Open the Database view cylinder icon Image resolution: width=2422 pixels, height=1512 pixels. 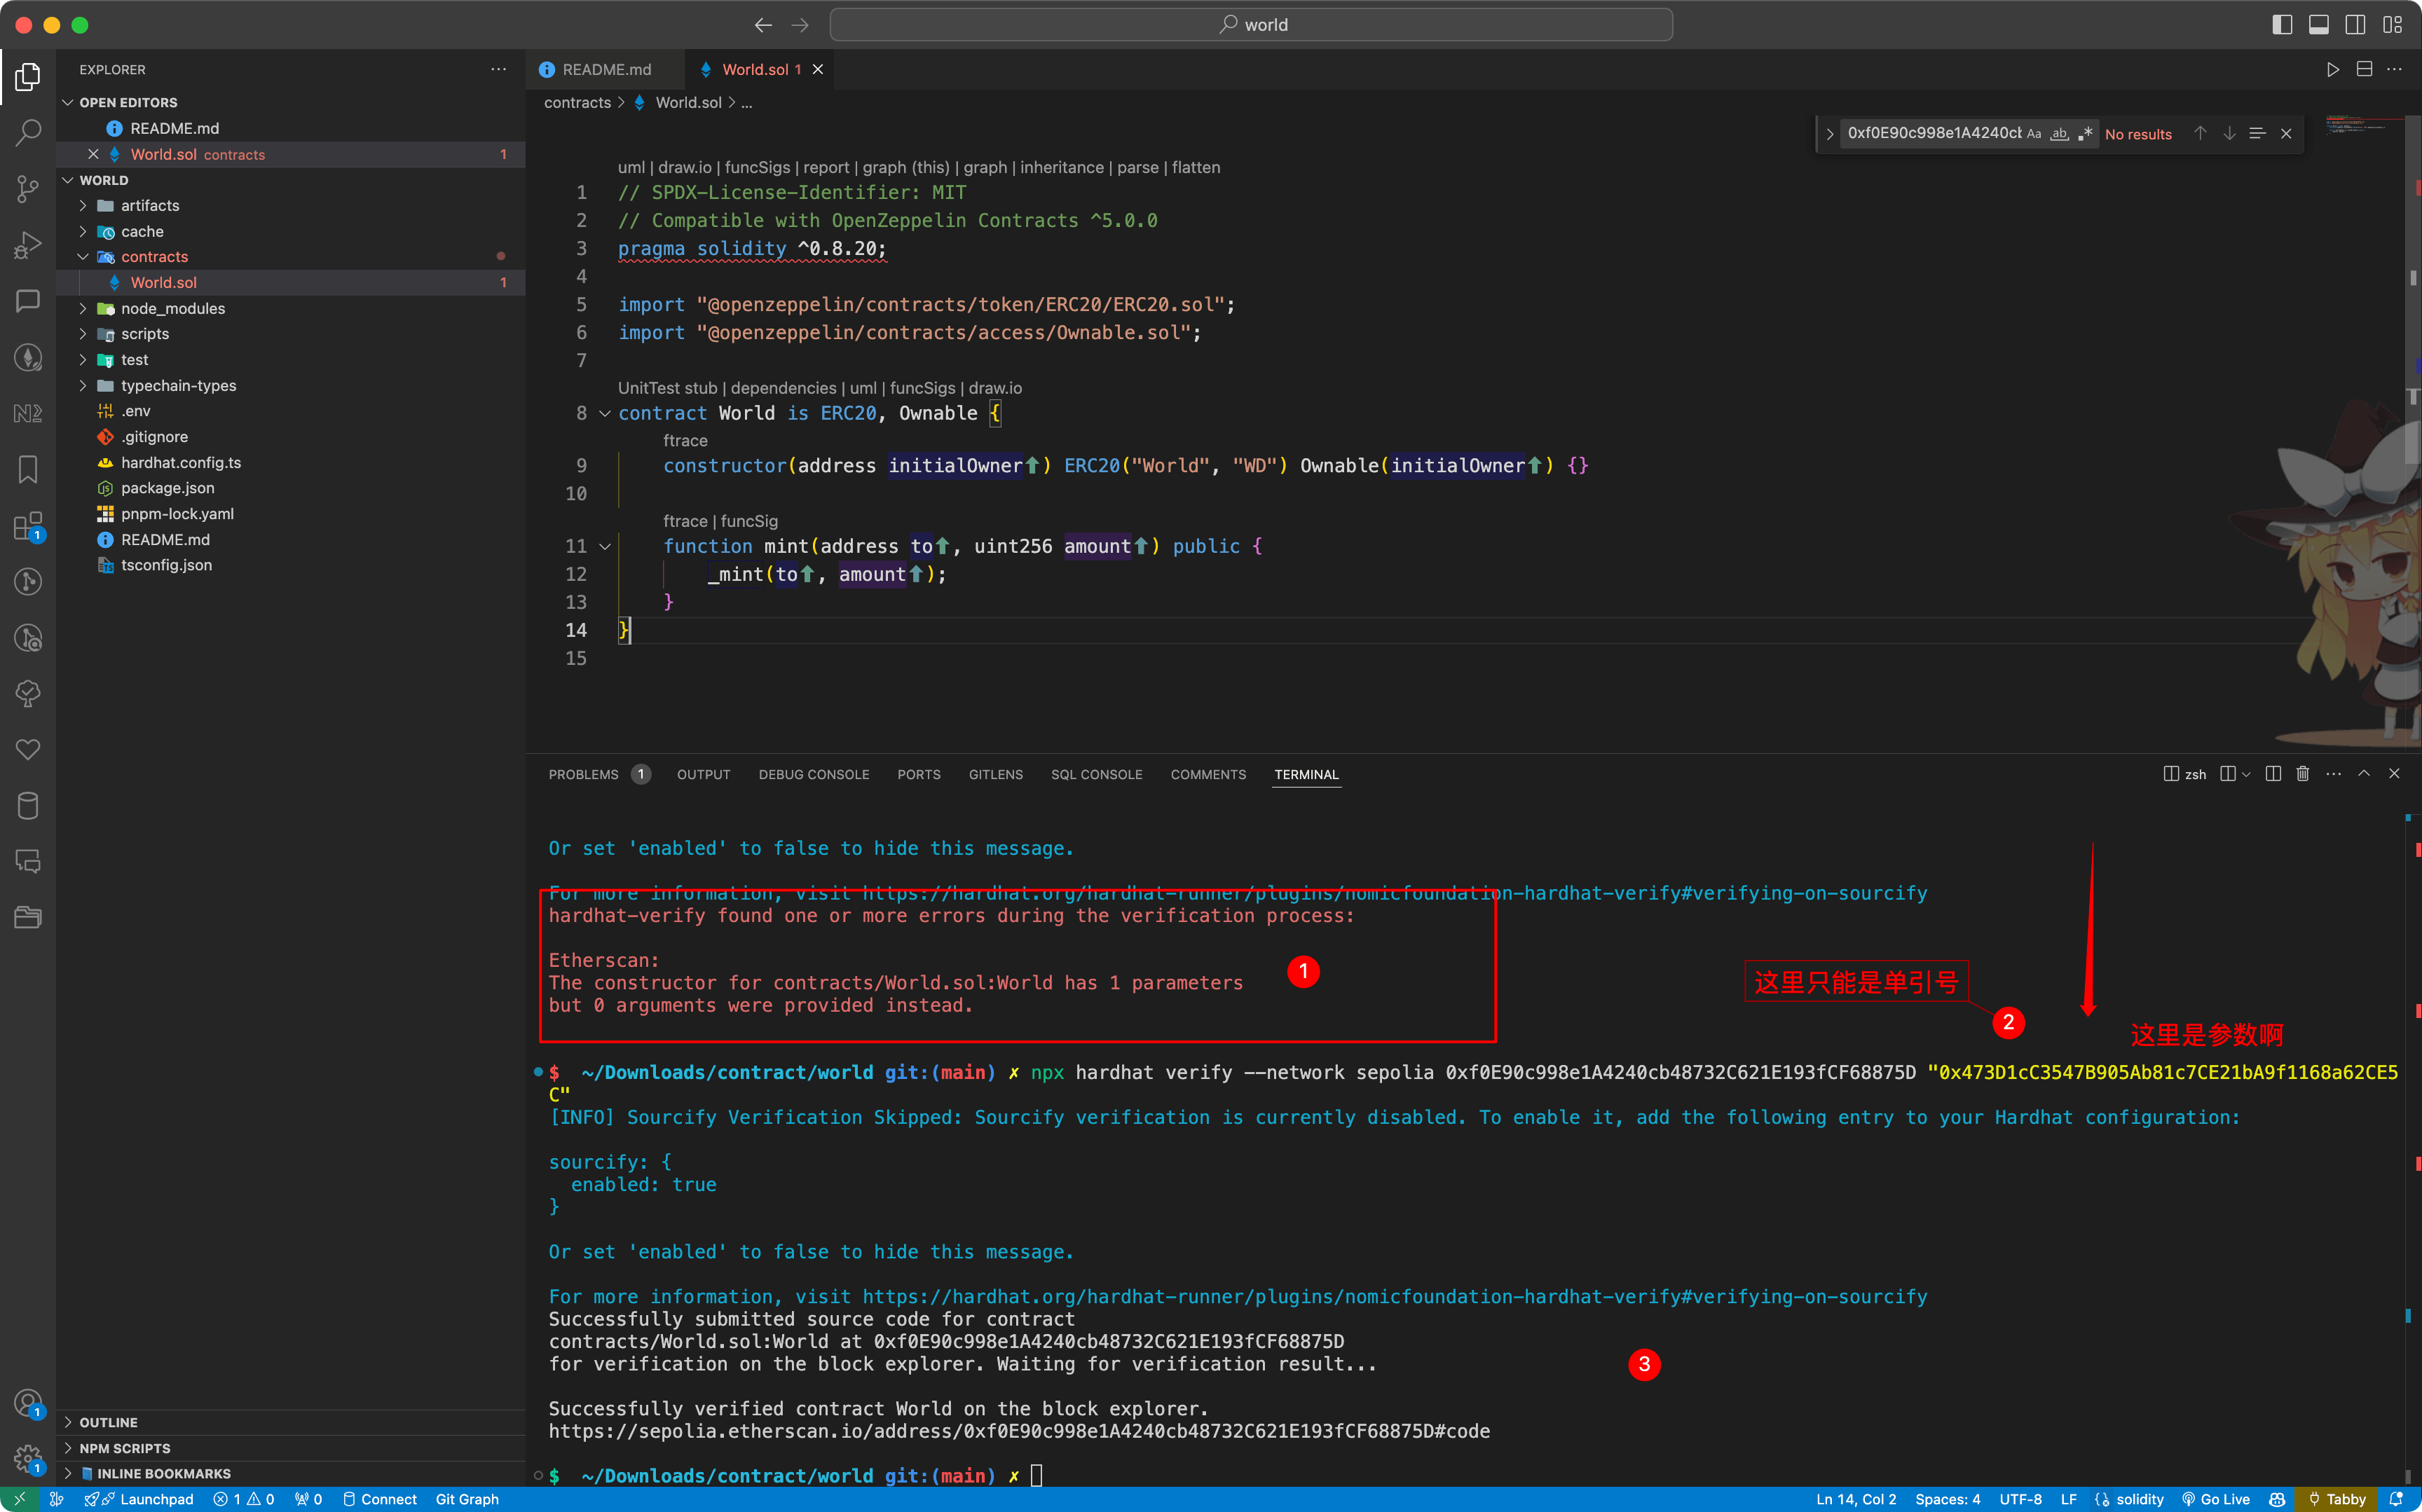28,806
